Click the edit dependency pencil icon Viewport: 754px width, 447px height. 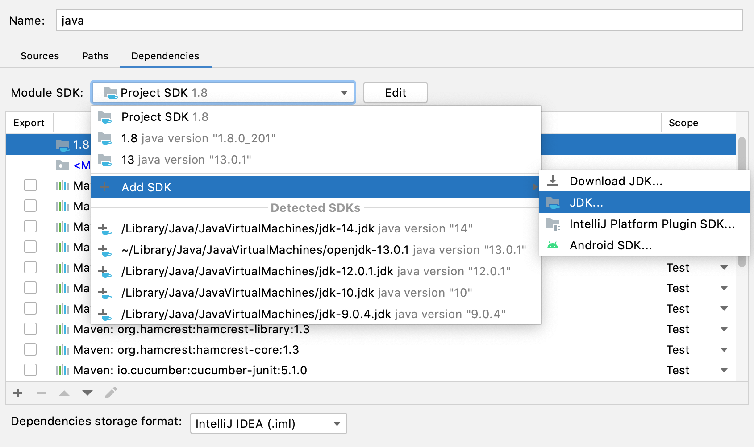pos(111,393)
